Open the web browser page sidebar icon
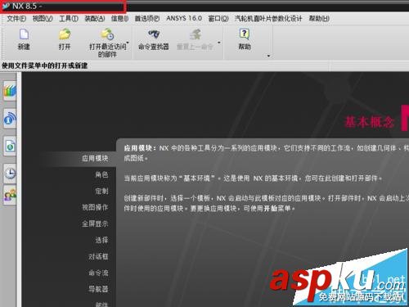409x307 pixels. tap(10, 146)
